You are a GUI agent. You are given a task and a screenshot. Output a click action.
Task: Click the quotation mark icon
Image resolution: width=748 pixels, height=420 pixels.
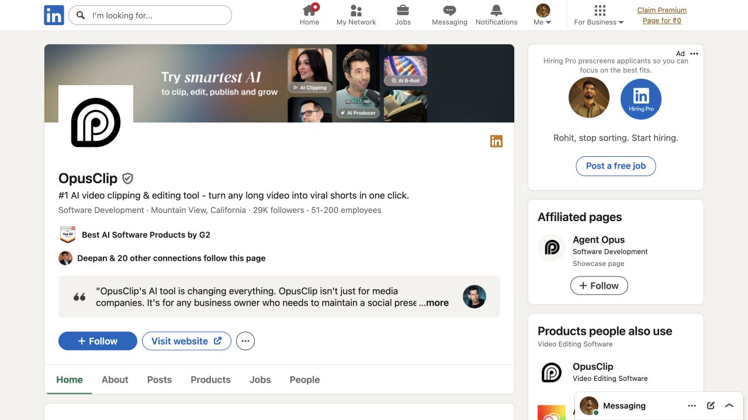tap(79, 297)
